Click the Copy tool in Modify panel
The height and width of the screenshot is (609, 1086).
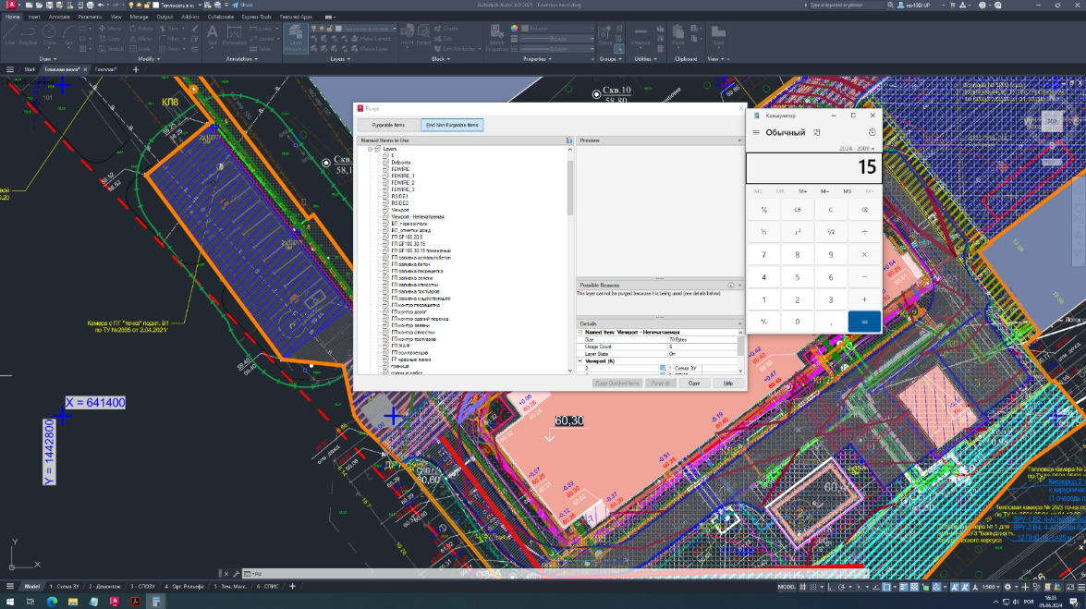[x=109, y=39]
